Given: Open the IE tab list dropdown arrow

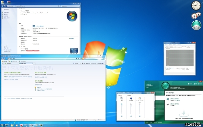Looking at the screenshot, I should (x=4, y=63).
